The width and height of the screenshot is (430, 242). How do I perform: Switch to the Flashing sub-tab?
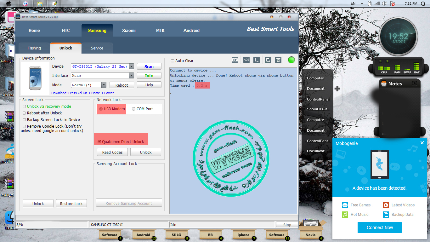[34, 48]
